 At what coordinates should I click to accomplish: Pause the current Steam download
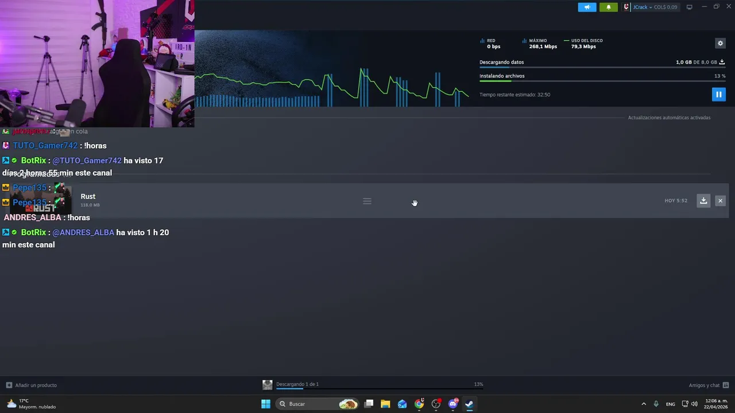[718, 94]
